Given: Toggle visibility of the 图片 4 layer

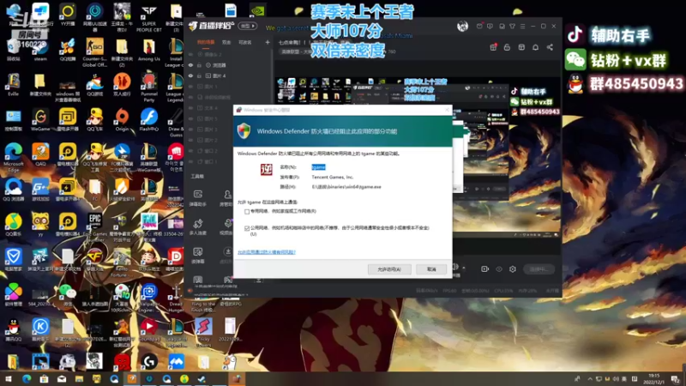Looking at the screenshot, I should 190,75.
